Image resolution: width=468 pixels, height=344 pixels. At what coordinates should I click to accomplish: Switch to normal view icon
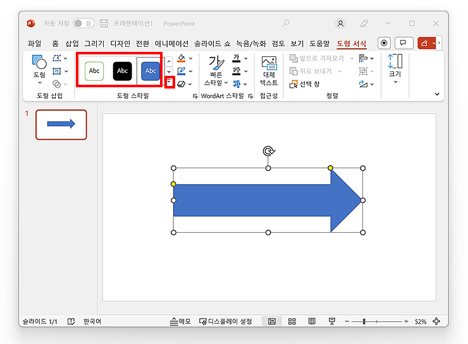pos(271,321)
